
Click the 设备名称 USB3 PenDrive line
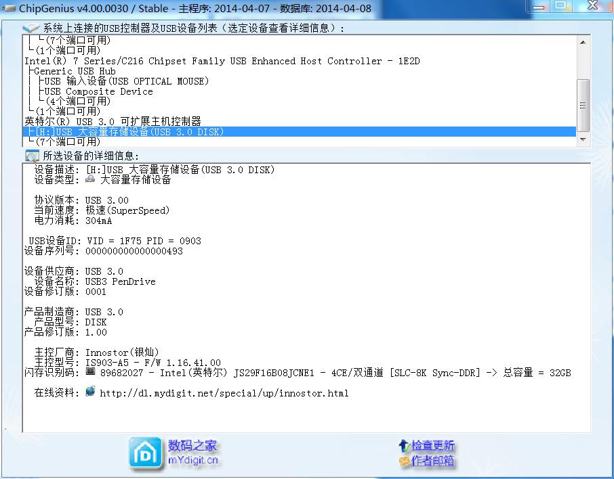tap(95, 281)
